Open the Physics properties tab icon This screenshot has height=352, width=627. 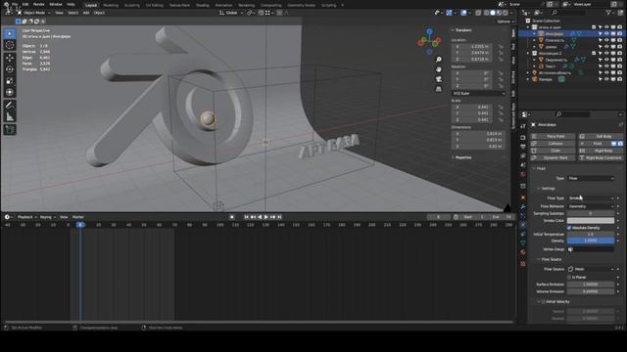[x=523, y=225]
